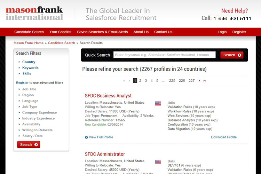Click the Quick Search red Search button
This screenshot has height=174, width=261.
pos(232,55)
